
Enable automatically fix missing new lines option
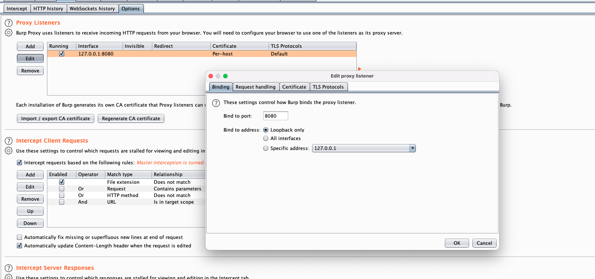click(x=19, y=237)
